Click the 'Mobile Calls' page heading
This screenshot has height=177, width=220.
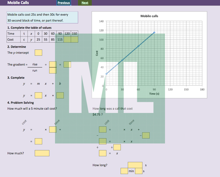coord(18,3)
